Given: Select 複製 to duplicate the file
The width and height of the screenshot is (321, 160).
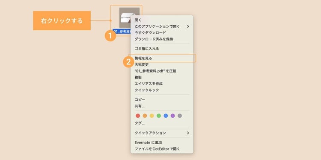Looking at the screenshot, I should pos(162,77).
